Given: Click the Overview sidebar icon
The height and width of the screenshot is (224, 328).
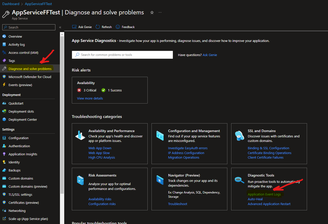Looking at the screenshot, I should (4, 36).
